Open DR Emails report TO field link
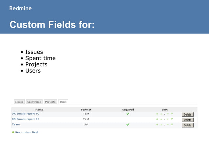 click(x=26, y=114)
